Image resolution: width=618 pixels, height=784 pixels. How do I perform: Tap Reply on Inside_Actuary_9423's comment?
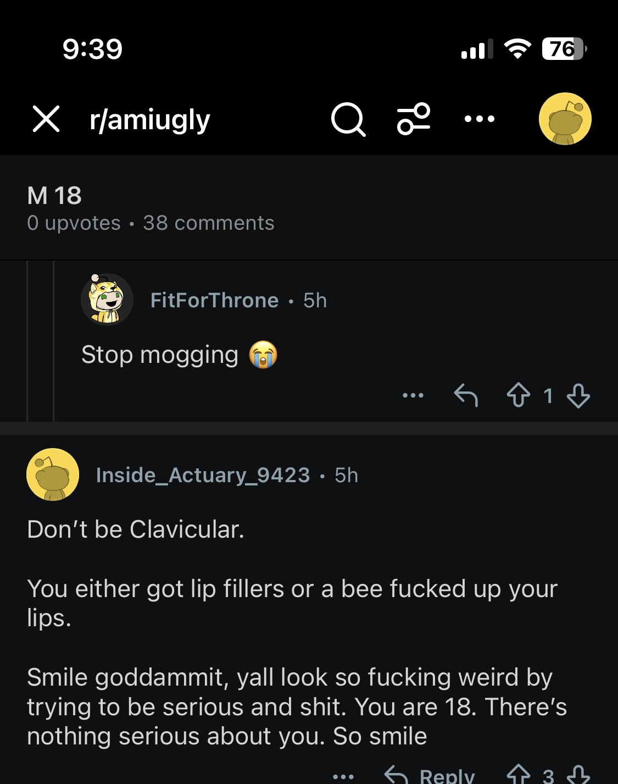(x=430, y=775)
